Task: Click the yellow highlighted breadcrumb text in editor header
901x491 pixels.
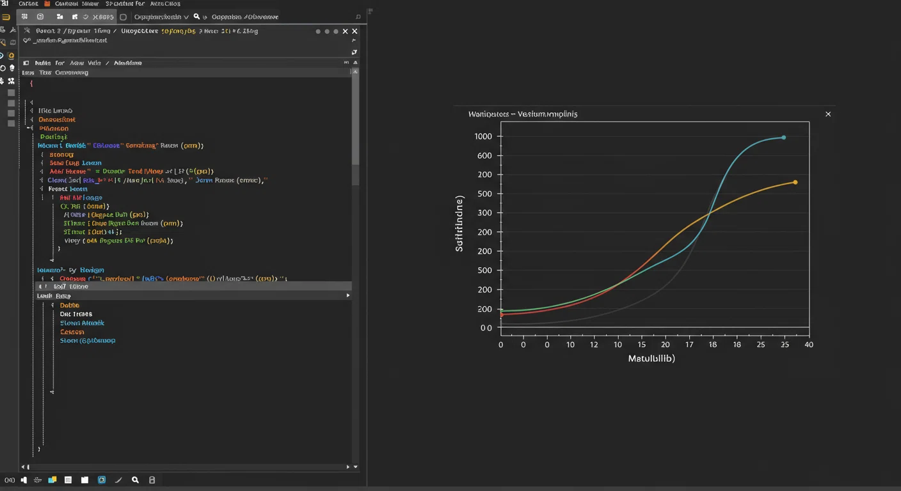Action: (x=178, y=31)
